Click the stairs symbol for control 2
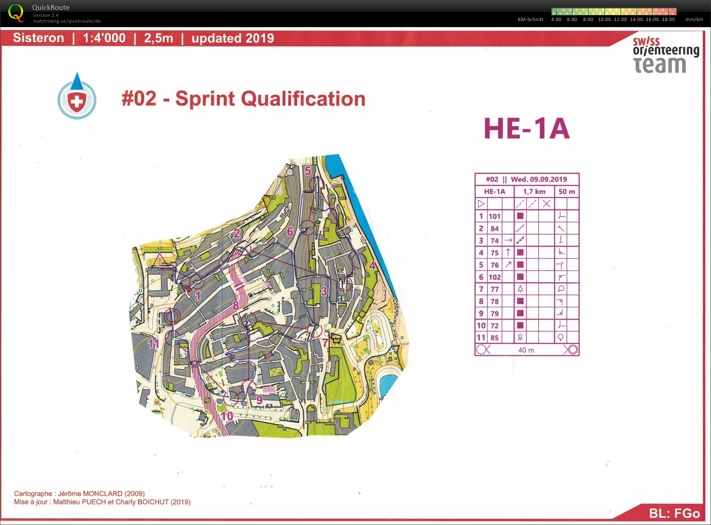Viewport: 711px width, 525px height. tap(520, 228)
